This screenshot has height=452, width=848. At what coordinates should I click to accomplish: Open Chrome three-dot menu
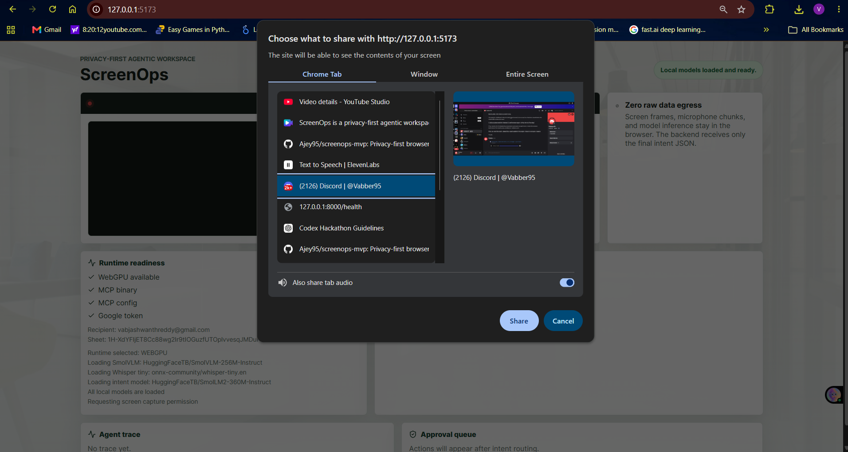839,9
